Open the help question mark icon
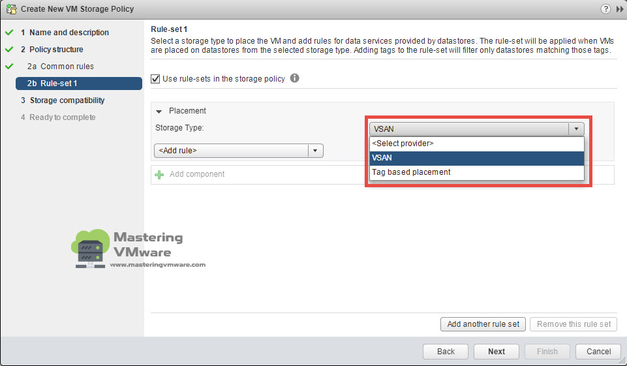 pyautogui.click(x=605, y=8)
